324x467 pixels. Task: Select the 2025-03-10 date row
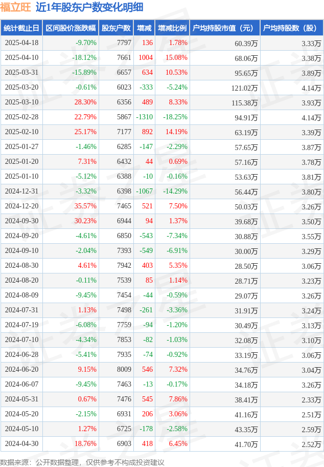tap(162, 102)
